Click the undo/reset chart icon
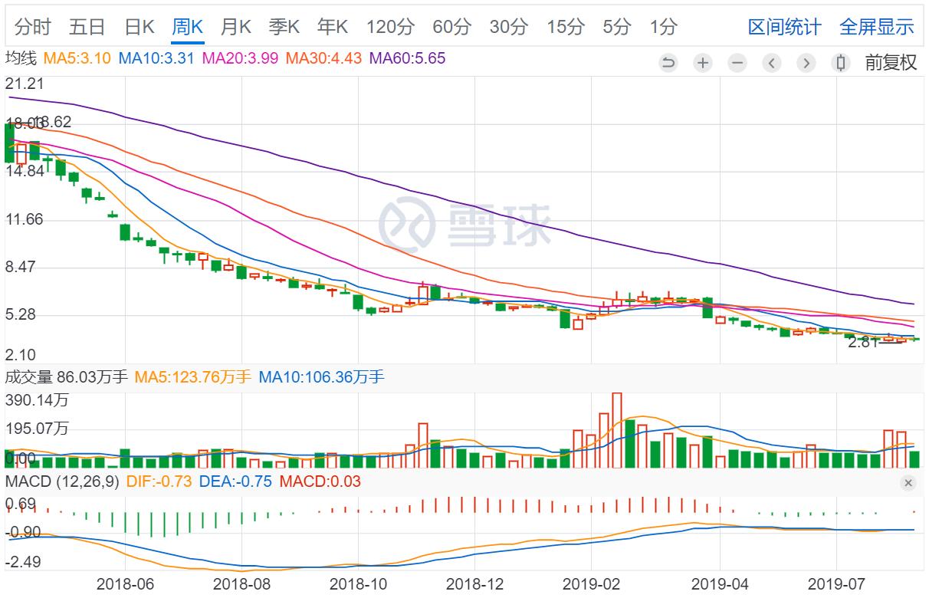The height and width of the screenshot is (598, 929). click(x=668, y=63)
